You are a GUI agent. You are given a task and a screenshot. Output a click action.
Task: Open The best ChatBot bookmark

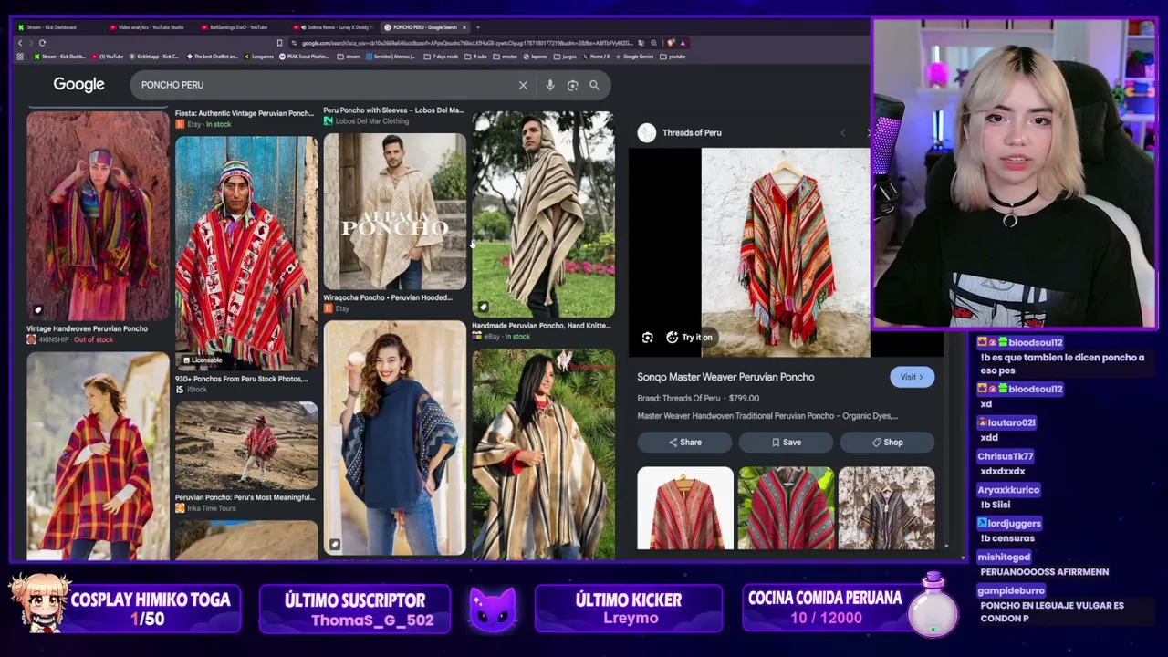(x=212, y=57)
